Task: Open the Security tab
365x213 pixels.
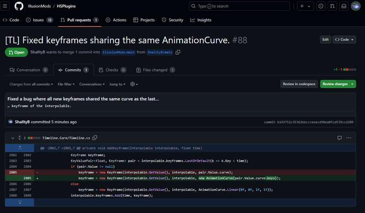Action: click(172, 20)
